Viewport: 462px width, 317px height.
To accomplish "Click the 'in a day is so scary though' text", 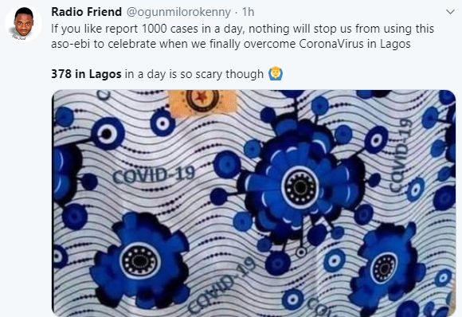I will (194, 74).
